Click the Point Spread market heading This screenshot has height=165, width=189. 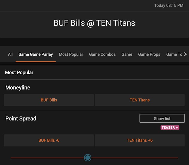click(x=21, y=119)
